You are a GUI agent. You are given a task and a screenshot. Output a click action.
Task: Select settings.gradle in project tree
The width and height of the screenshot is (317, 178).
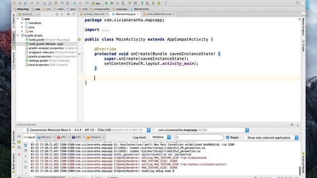(48, 60)
